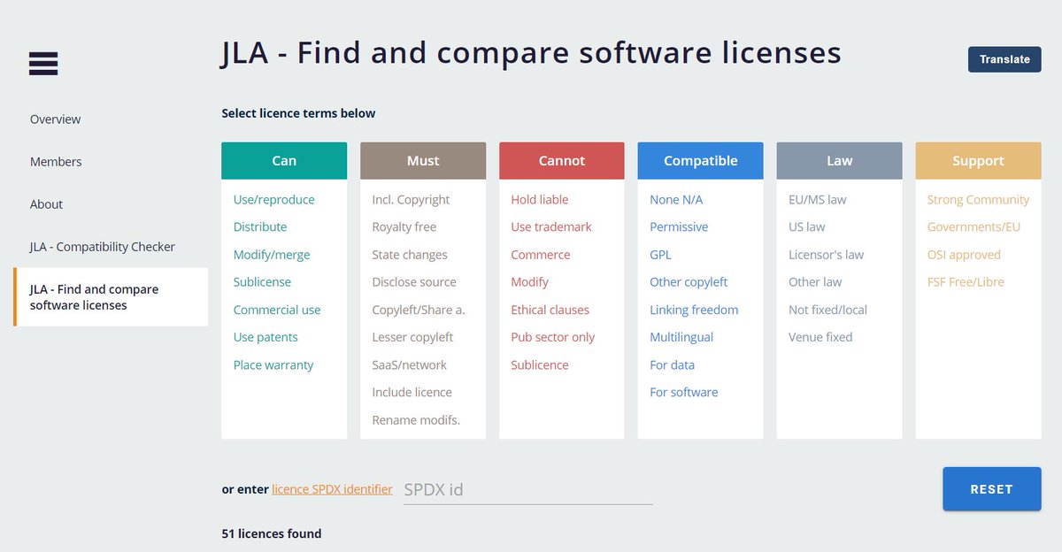The width and height of the screenshot is (1062, 552).
Task: Select the Other copyleft term
Action: pyautogui.click(x=689, y=282)
